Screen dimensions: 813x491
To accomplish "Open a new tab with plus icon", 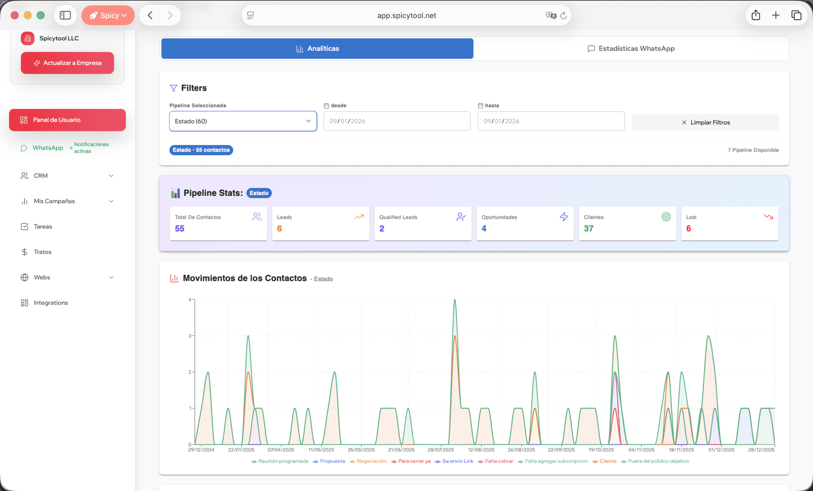I will pyautogui.click(x=775, y=15).
